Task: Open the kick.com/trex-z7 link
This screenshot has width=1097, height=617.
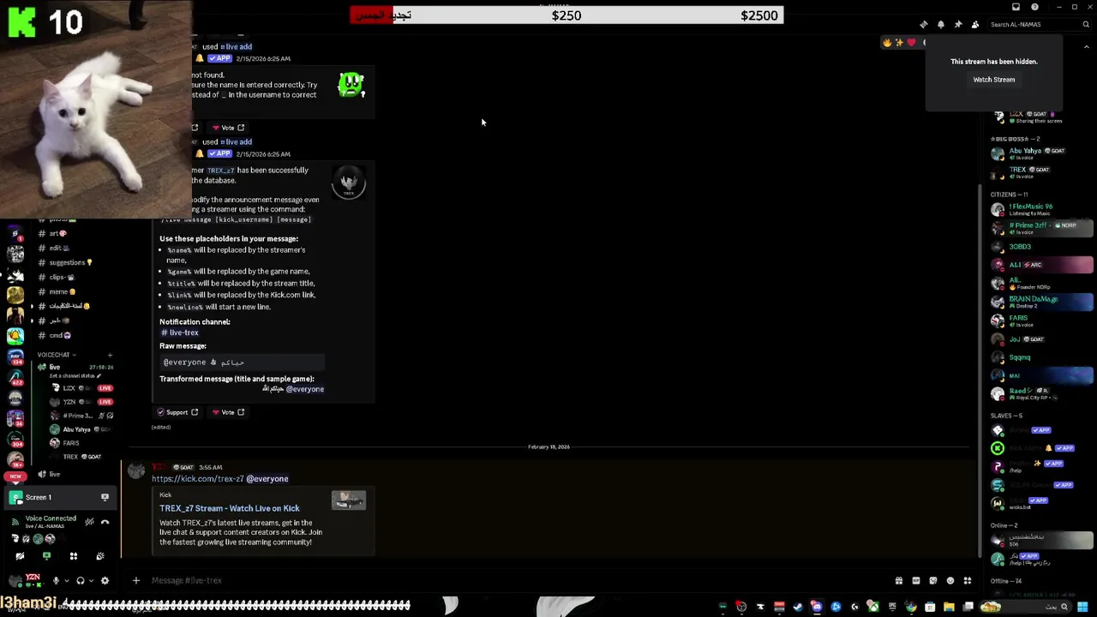Action: click(198, 479)
